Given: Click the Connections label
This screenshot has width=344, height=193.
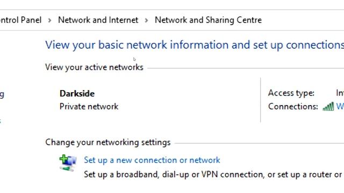Looking at the screenshot, I should coord(293,107).
